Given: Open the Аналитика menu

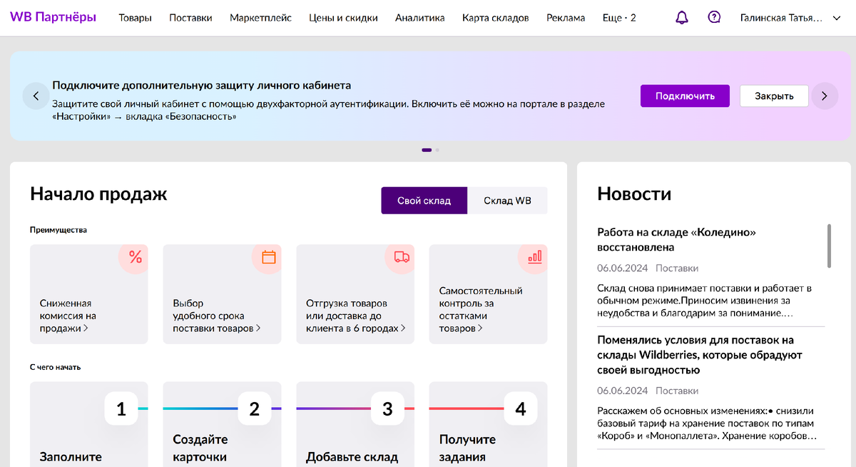Looking at the screenshot, I should tap(420, 18).
